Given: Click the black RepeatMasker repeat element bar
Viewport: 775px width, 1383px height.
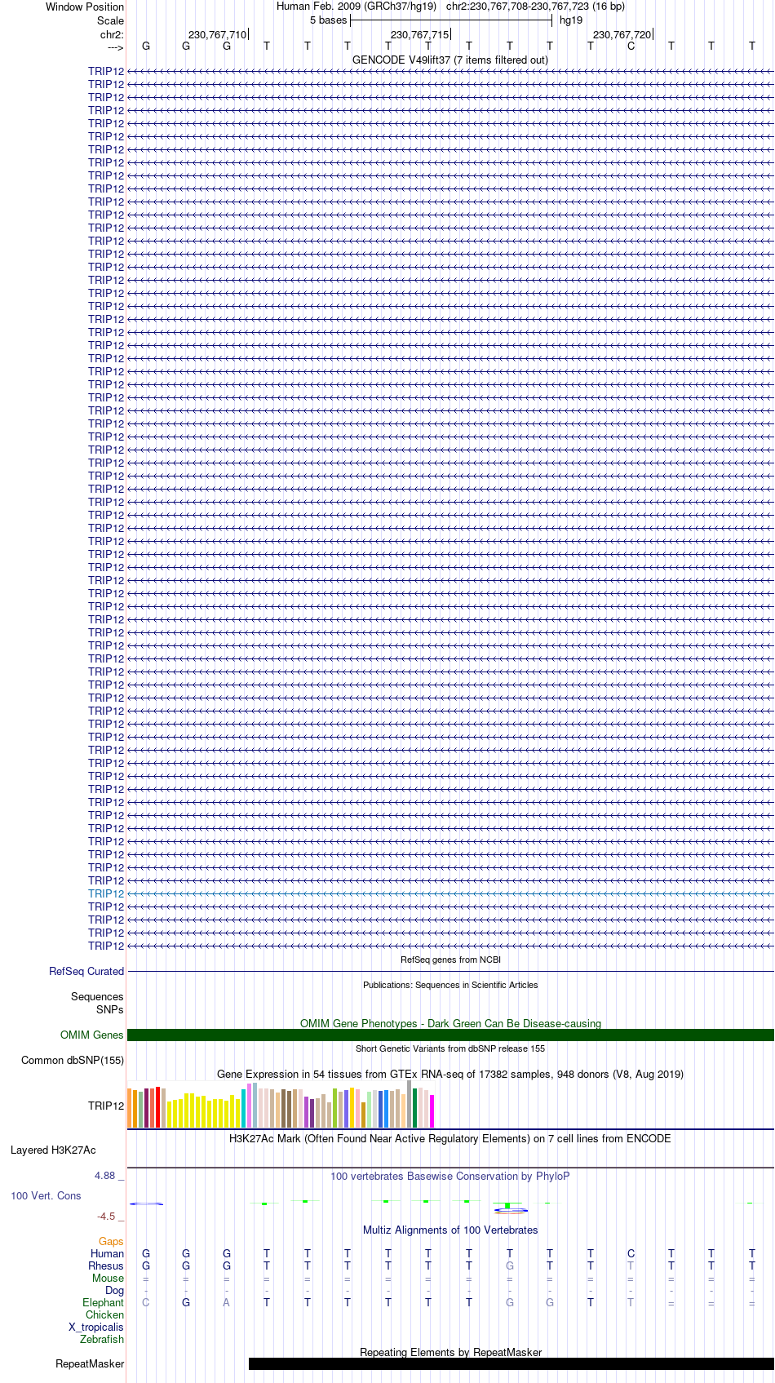Looking at the screenshot, I should tap(511, 1364).
